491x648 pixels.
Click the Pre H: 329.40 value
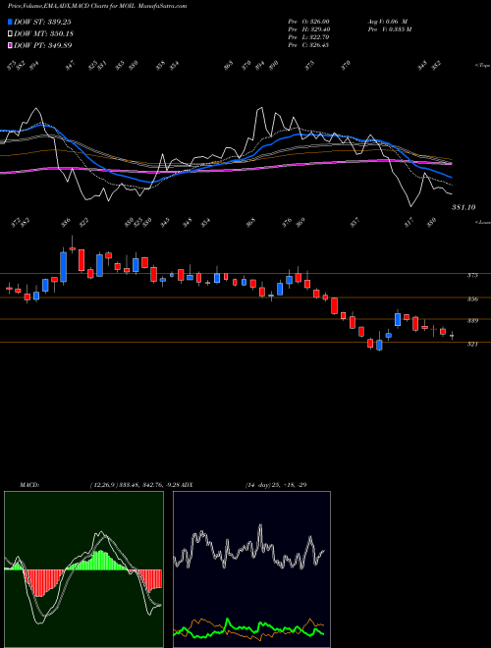point(308,29)
